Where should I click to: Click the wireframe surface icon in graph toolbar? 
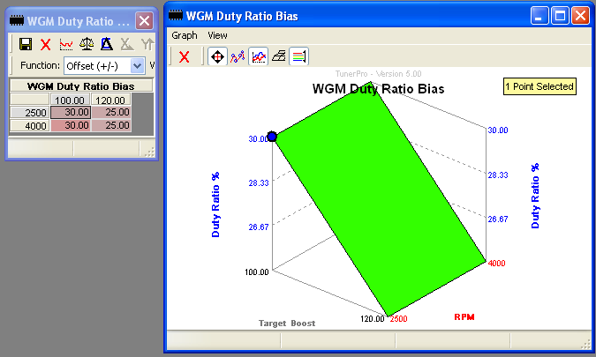click(278, 57)
